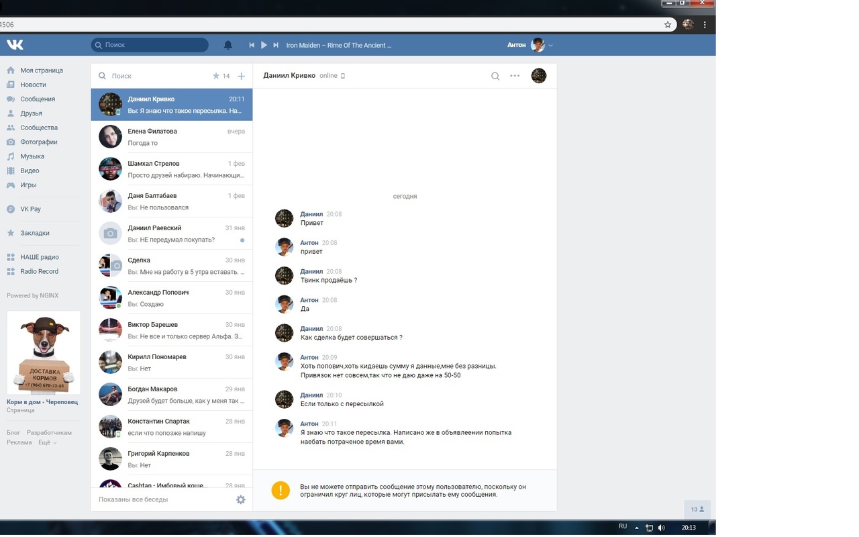The height and width of the screenshot is (537, 859).
Task: Skip to the next track
Action: tap(276, 45)
